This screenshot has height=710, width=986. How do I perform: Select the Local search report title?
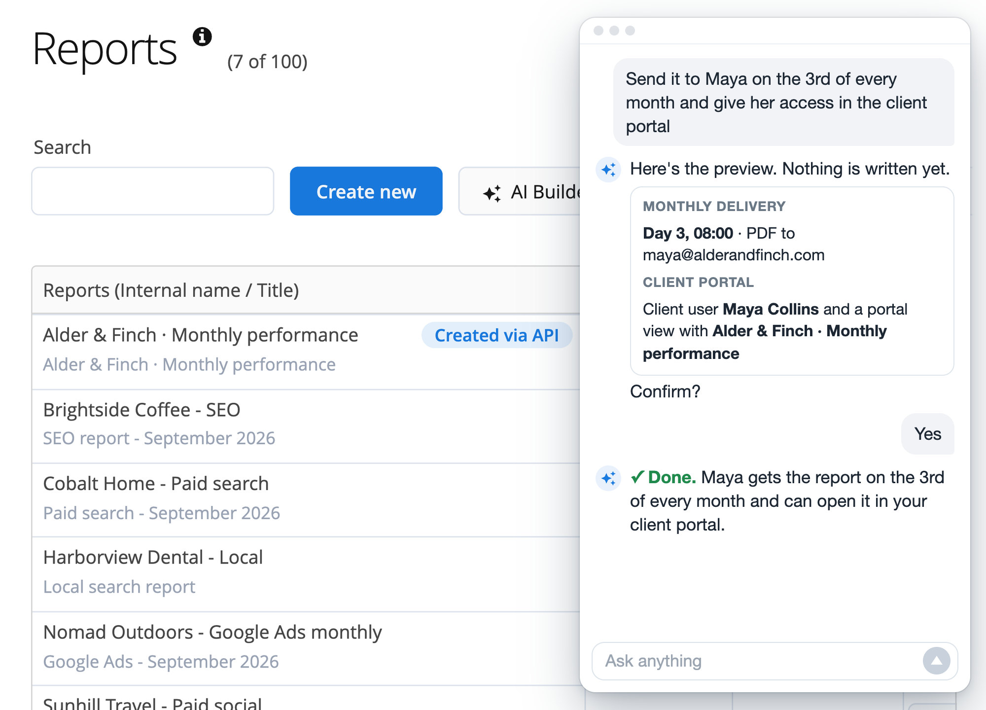pos(119,587)
